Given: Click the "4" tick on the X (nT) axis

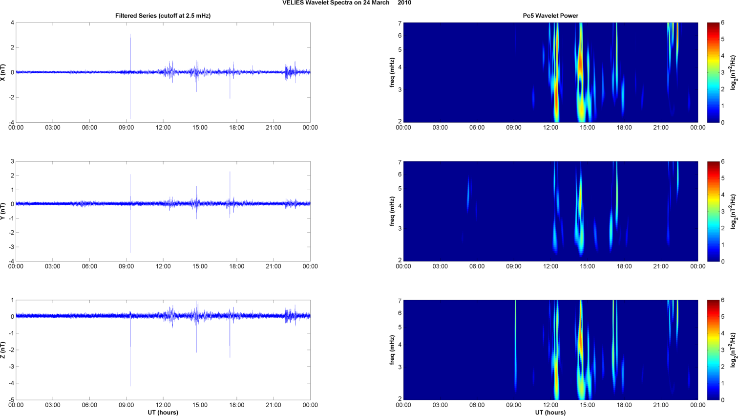Looking at the screenshot, I should coord(12,22).
